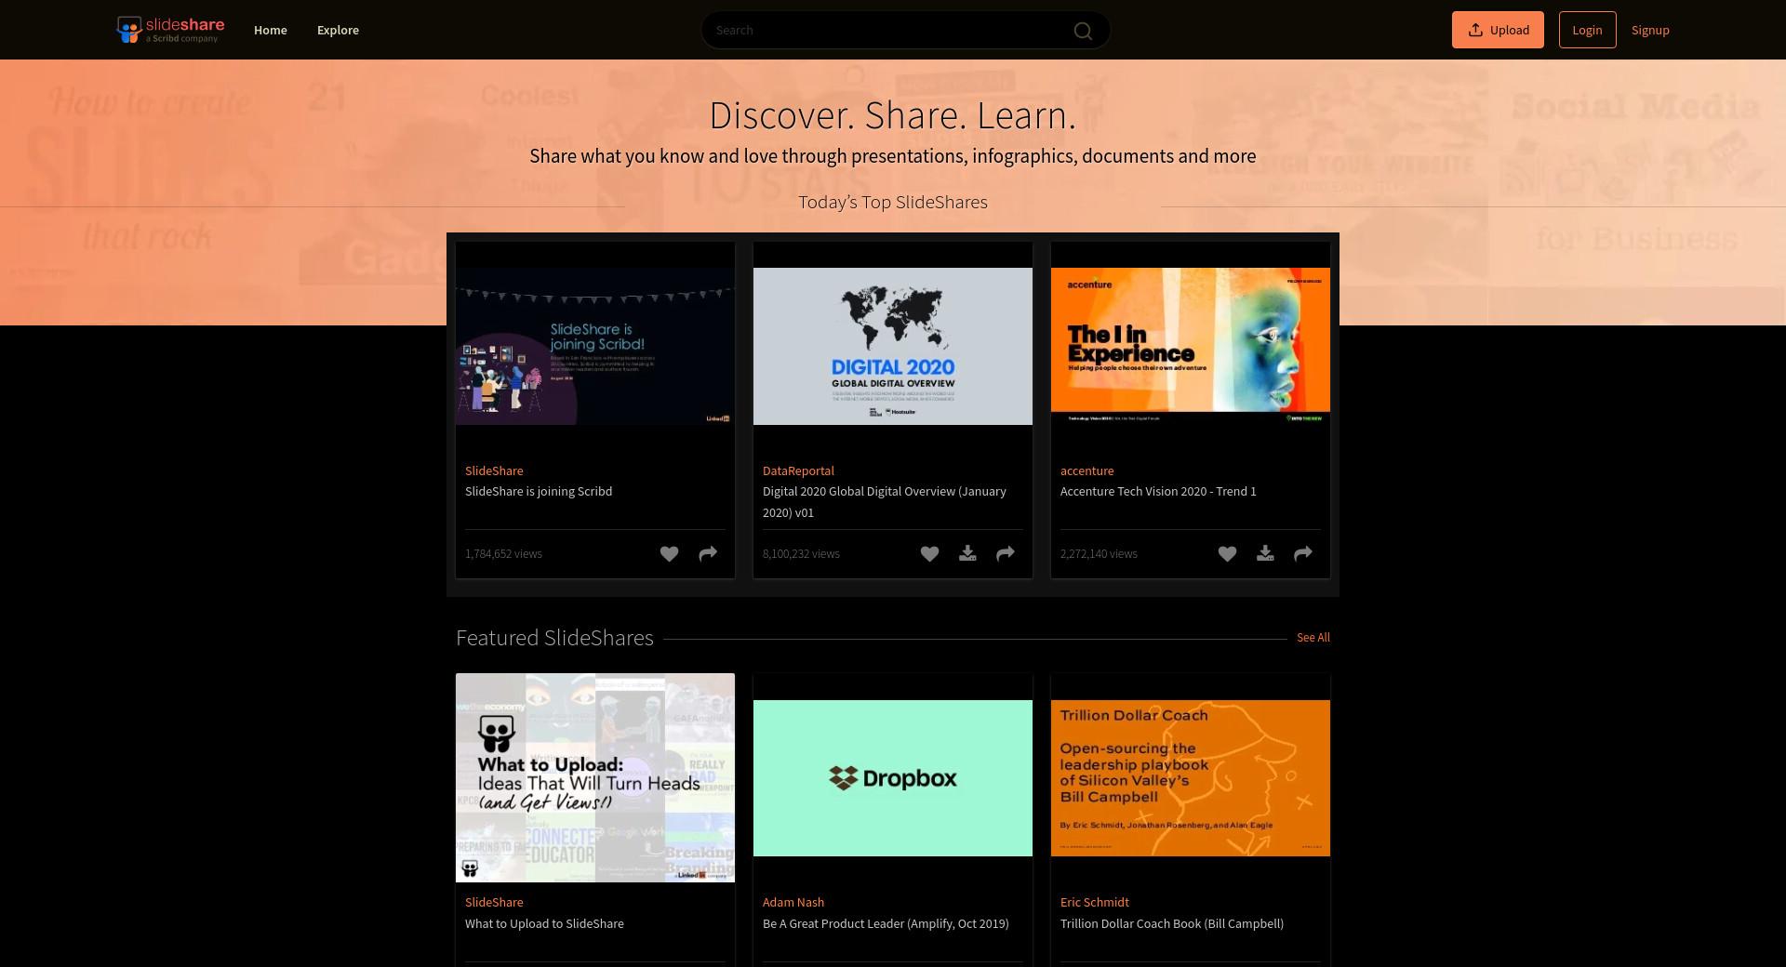The image size is (1786, 967).
Task: Share the Digital 2020 Global Digital Overview
Action: 1006,554
